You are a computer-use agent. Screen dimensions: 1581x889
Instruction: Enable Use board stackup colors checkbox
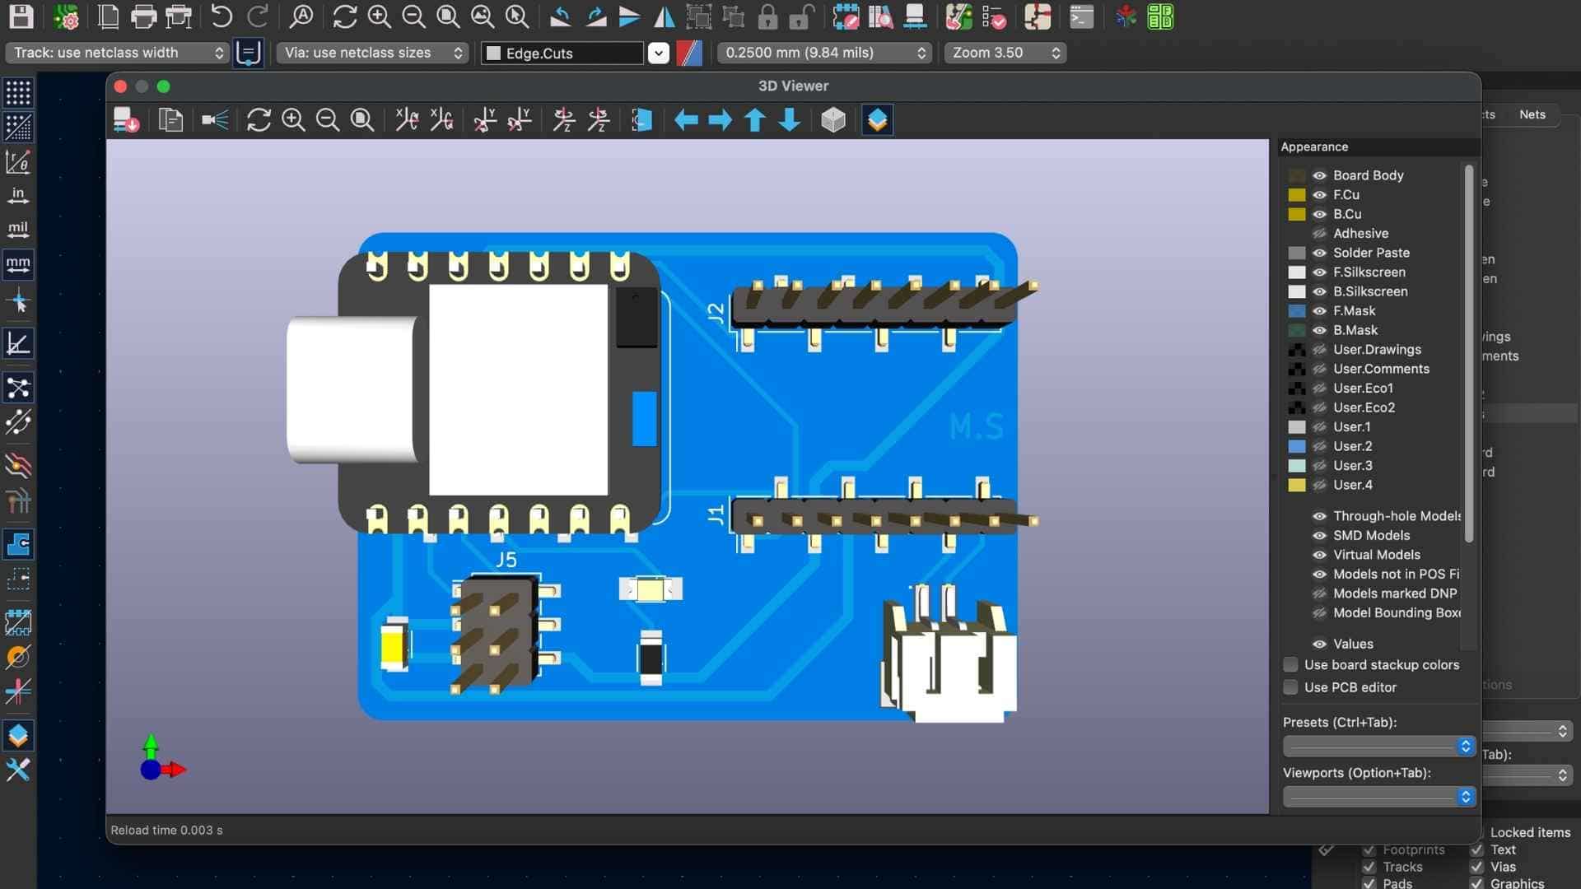[1291, 665]
